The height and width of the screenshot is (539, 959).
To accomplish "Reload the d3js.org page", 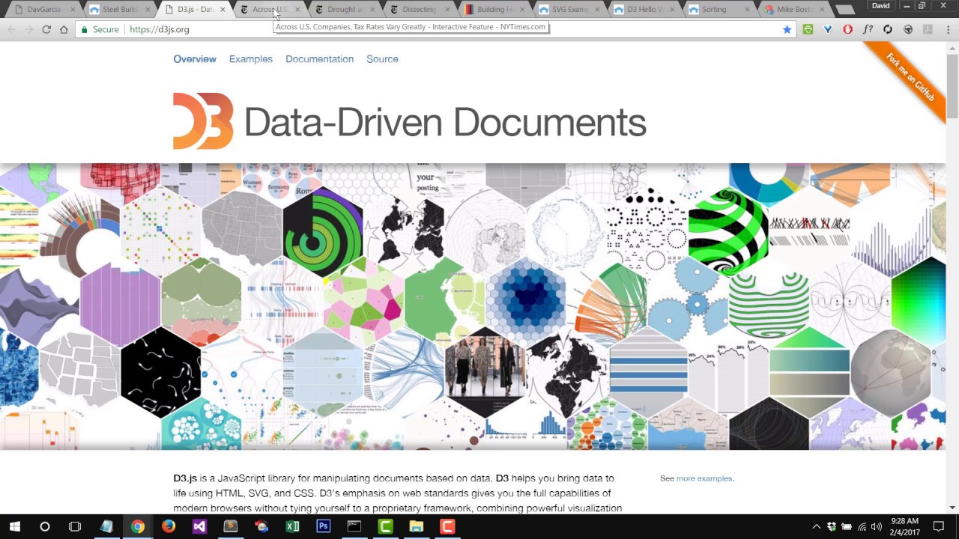I will 46,29.
